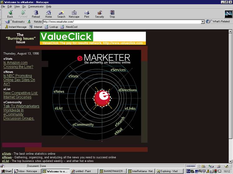Open Security info from the toolbar
Screen dimensions: 233x174
click(x=99, y=14)
